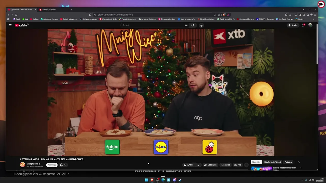
Task: Select the Wszystkie filter chip
Action: [256, 162]
